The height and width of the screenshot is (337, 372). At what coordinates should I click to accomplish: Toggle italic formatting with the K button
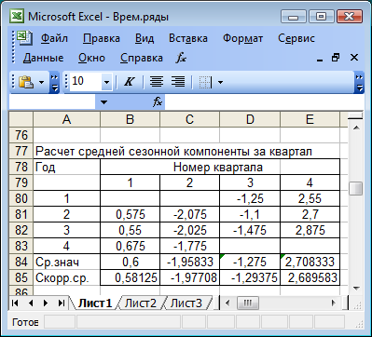(129, 82)
